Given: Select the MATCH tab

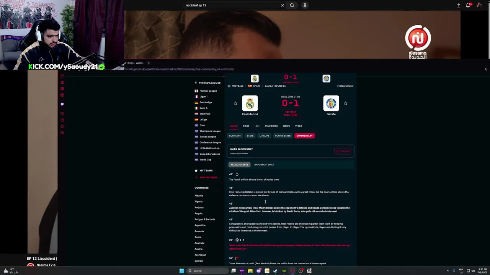Looking at the screenshot, I should pos(234,126).
